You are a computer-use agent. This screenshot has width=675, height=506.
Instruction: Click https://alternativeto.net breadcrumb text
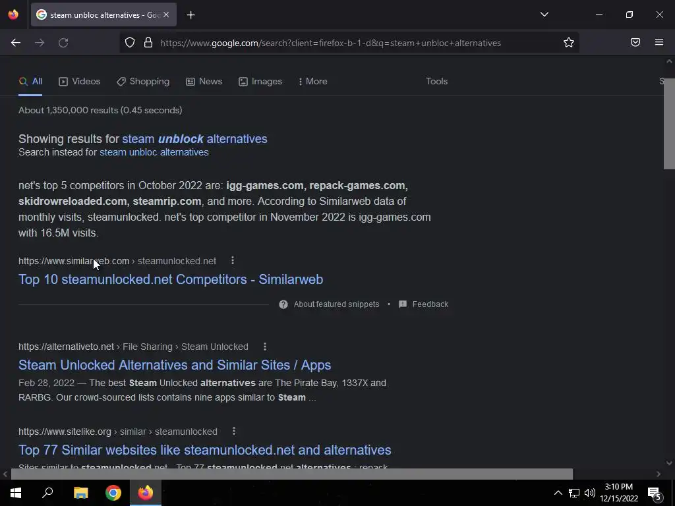[67, 347]
